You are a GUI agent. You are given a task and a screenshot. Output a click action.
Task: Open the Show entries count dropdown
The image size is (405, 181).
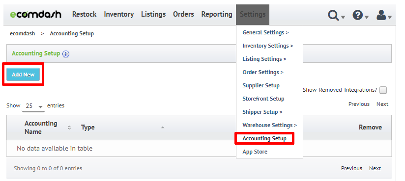tap(33, 106)
